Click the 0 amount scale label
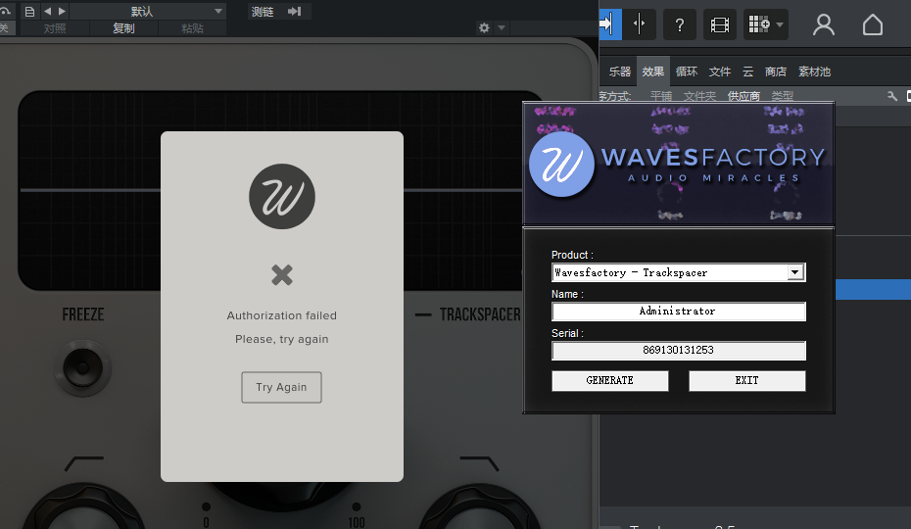 click(x=207, y=522)
